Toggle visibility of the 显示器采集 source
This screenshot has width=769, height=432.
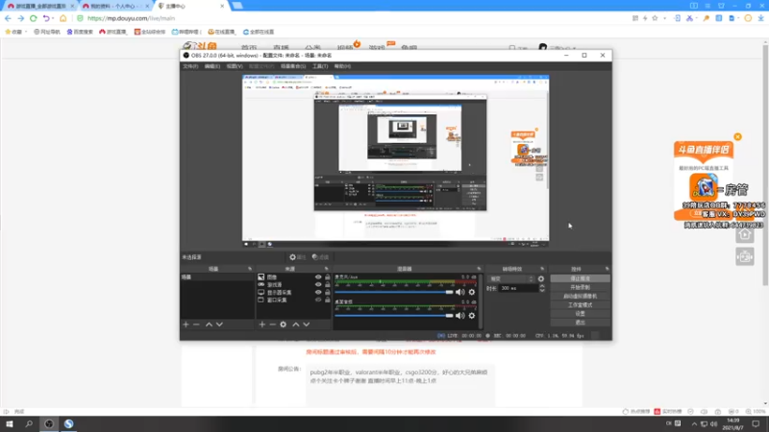318,293
